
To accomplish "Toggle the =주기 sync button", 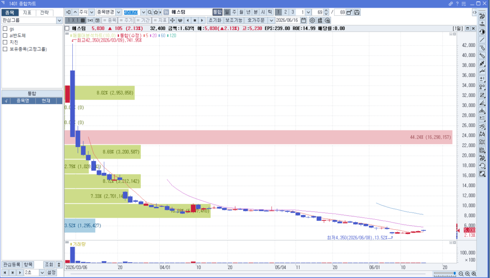I will 126,20.
